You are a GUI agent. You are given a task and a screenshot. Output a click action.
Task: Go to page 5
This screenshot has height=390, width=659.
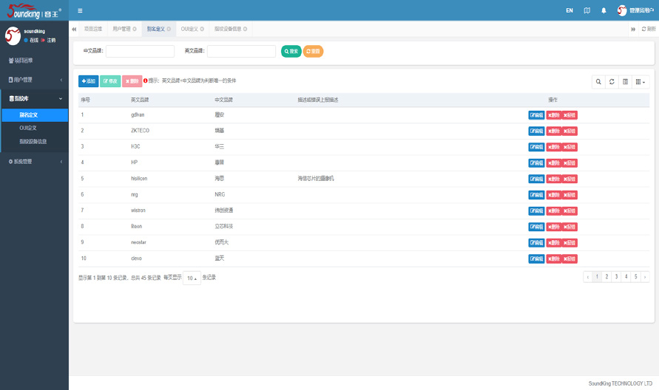click(x=635, y=277)
